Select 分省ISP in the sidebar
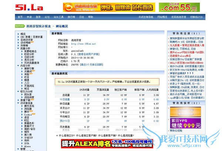222x151 pixels. point(28,138)
